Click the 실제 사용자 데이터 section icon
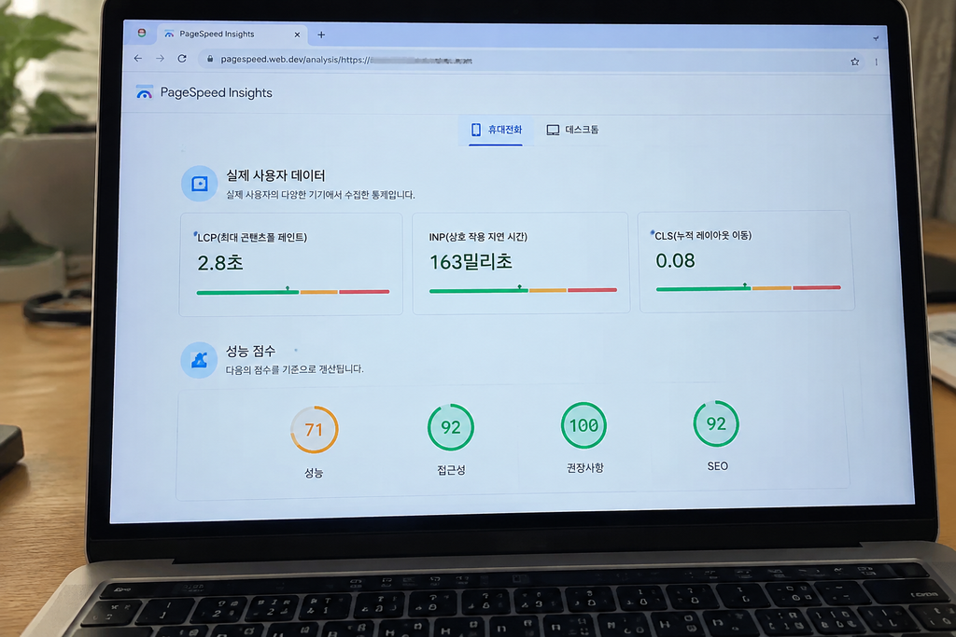Screen dimensions: 956x637 click(x=200, y=184)
